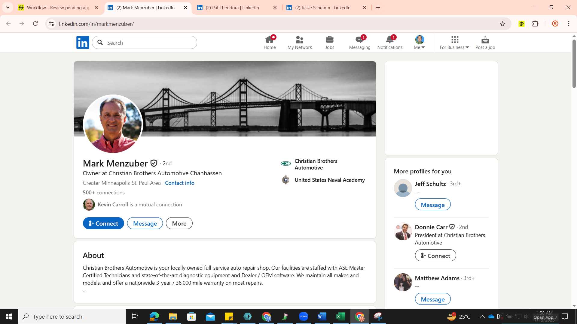Click Kevin Carroll's small avatar
Image resolution: width=577 pixels, height=324 pixels.
click(89, 205)
